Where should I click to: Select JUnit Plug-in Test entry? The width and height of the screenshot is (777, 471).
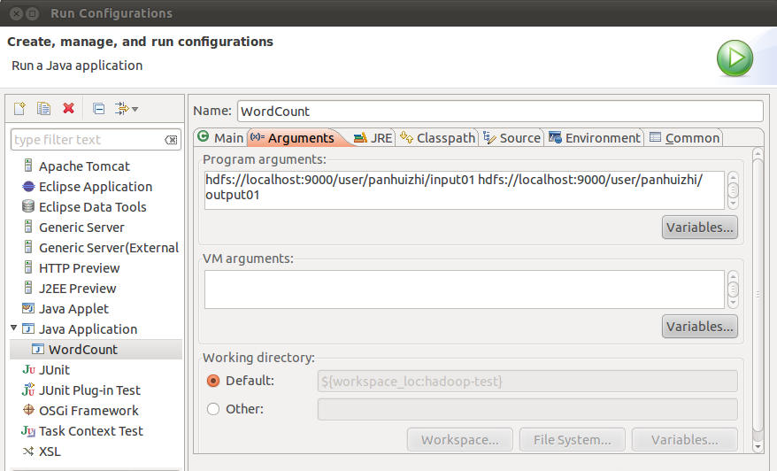pyautogui.click(x=89, y=390)
